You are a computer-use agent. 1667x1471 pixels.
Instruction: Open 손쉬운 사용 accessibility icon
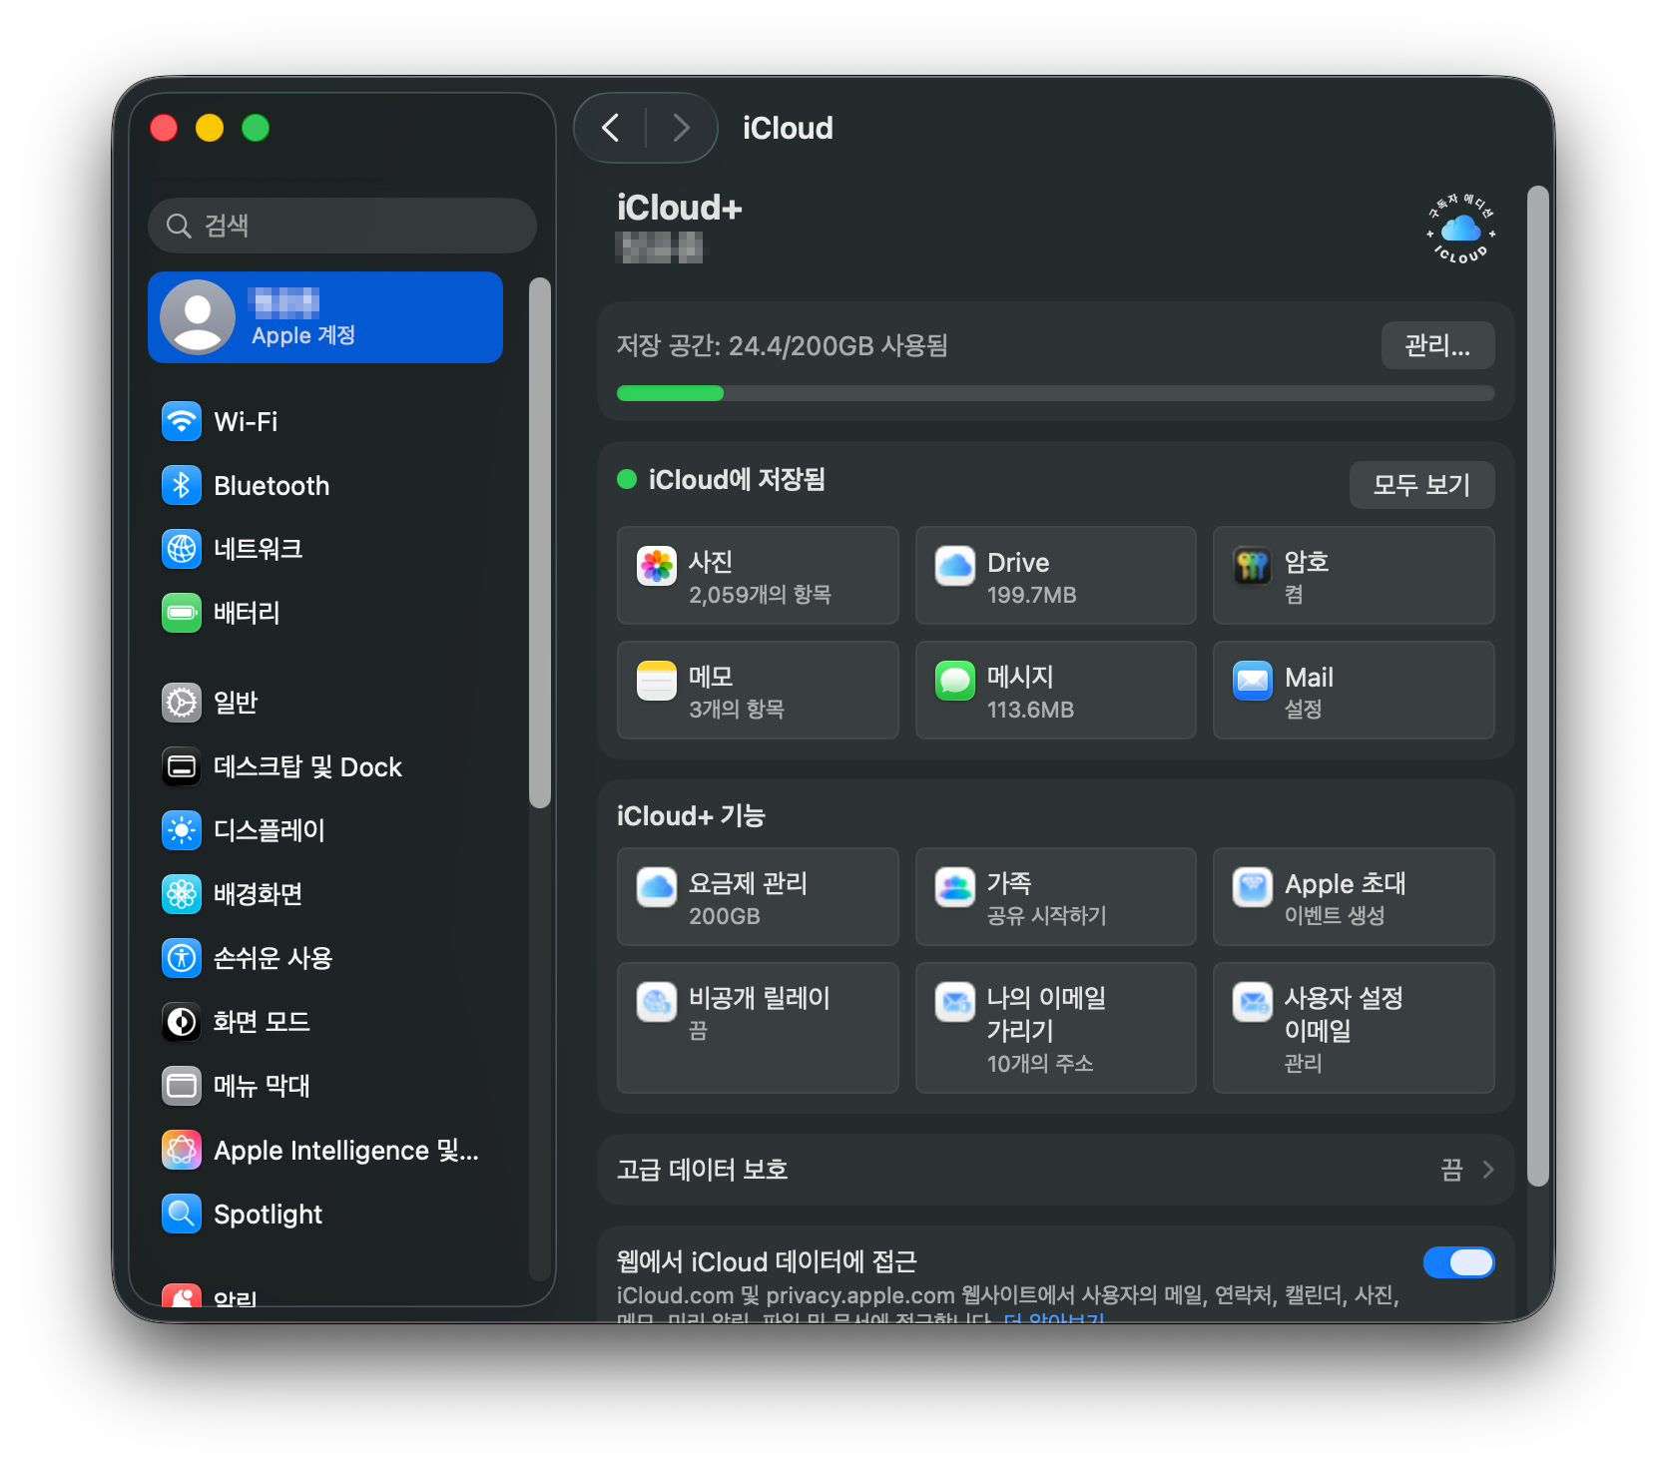tap(182, 958)
